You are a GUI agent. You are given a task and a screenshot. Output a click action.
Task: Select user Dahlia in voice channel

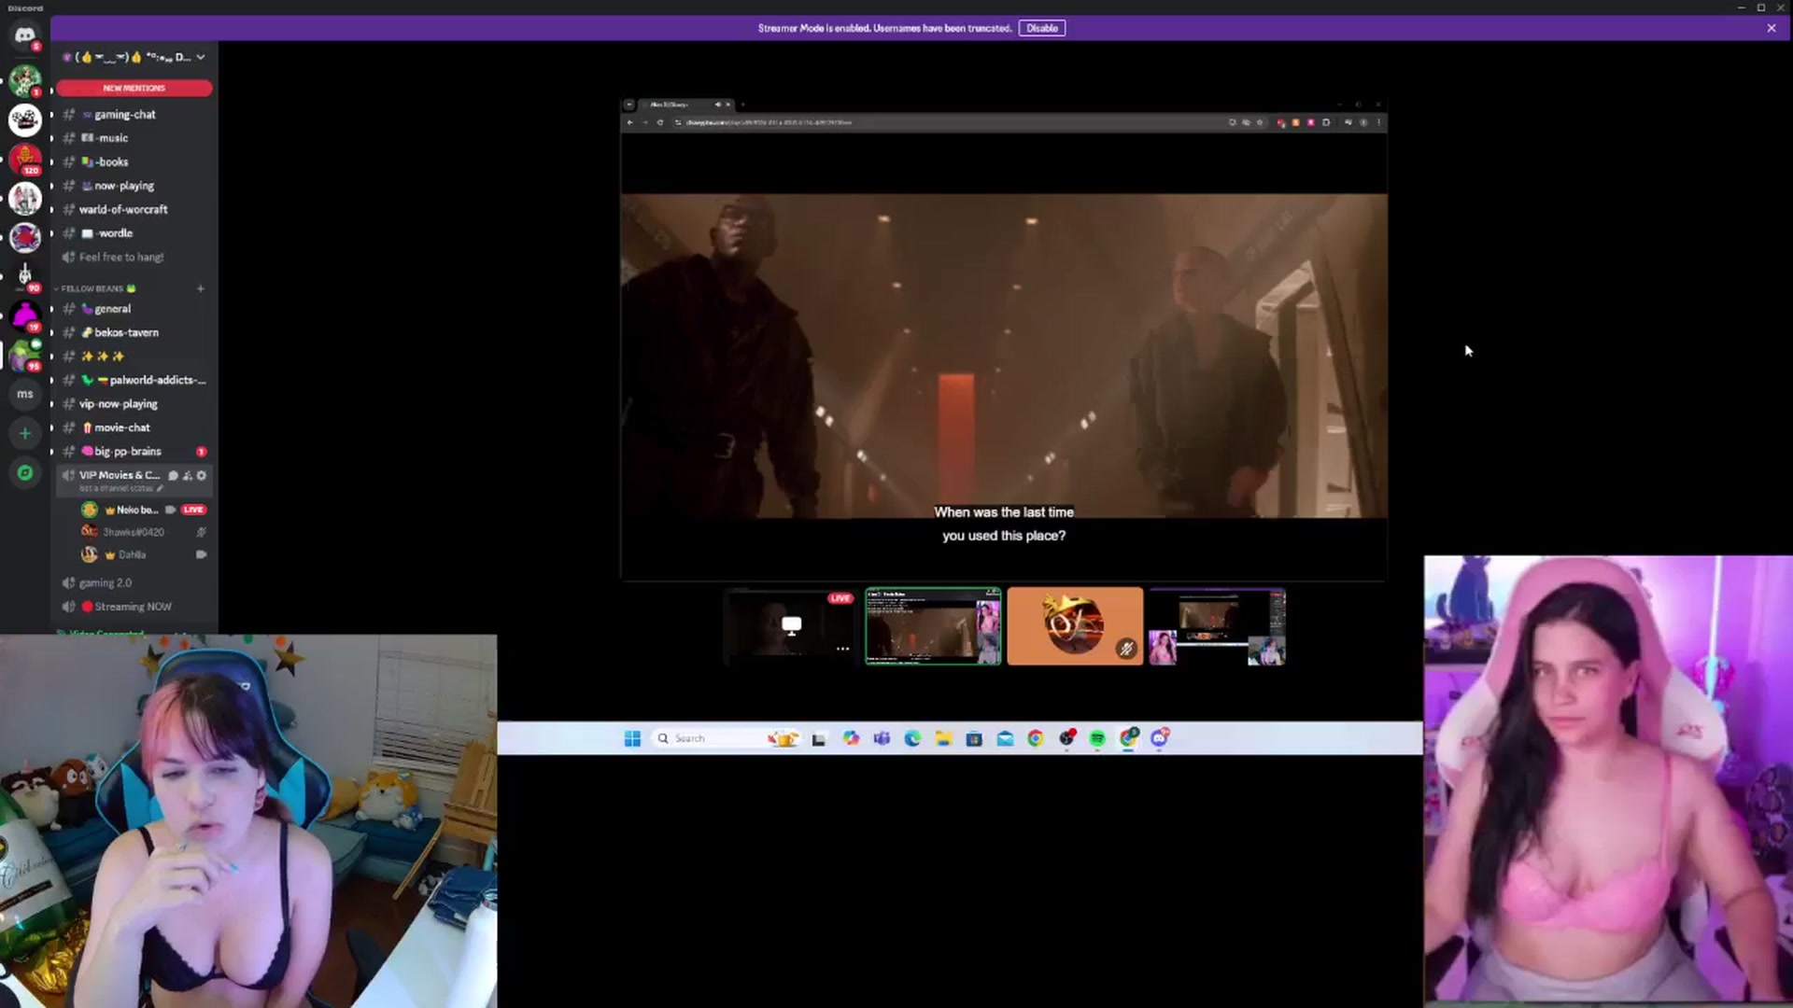point(144,554)
